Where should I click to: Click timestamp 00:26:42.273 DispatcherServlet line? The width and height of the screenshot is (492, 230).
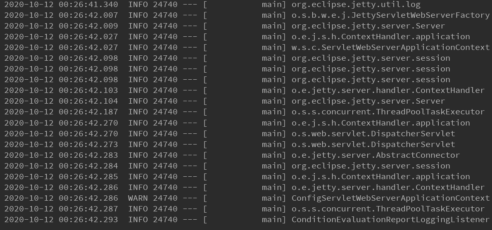coord(88,145)
